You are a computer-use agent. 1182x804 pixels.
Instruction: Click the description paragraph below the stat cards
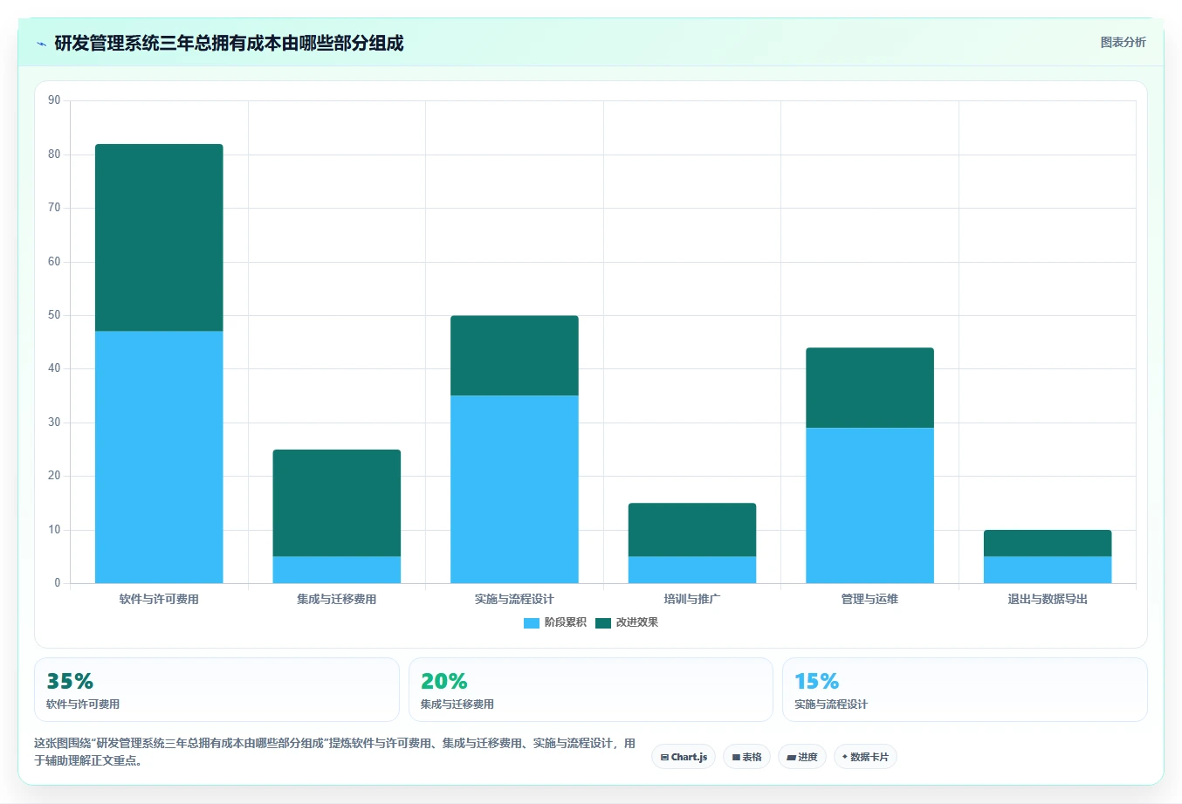pos(335,752)
